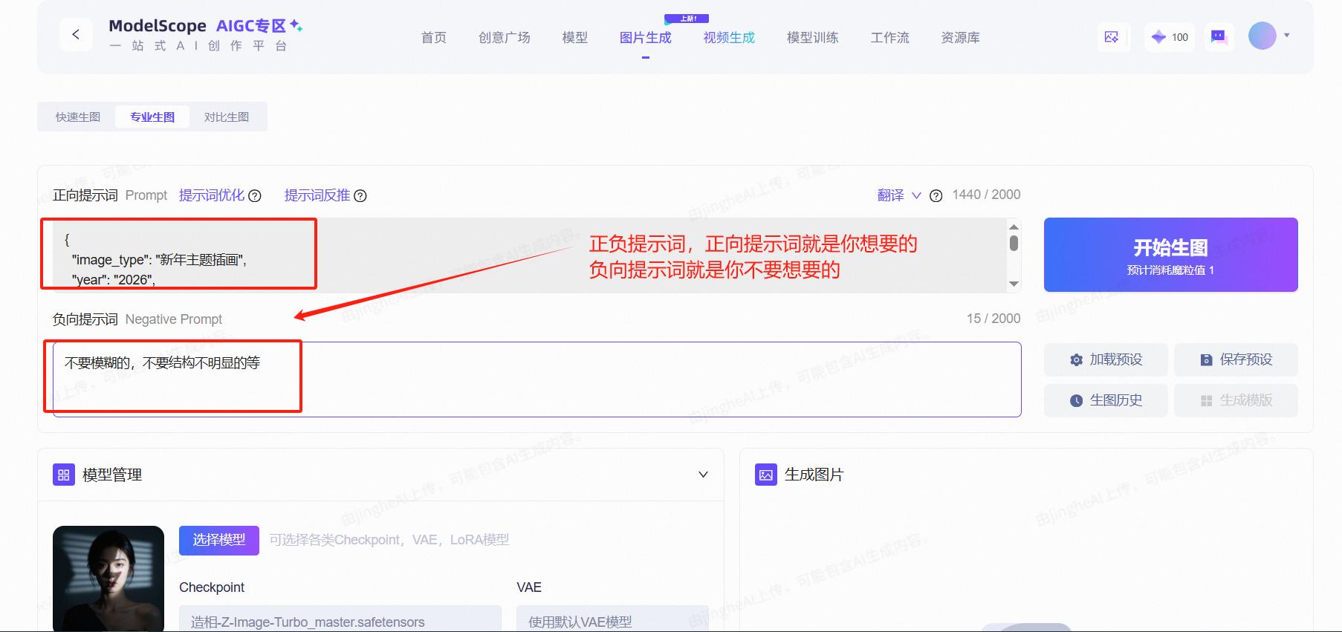
Task: Collapse the 模型管理 panel chevron
Action: click(703, 475)
